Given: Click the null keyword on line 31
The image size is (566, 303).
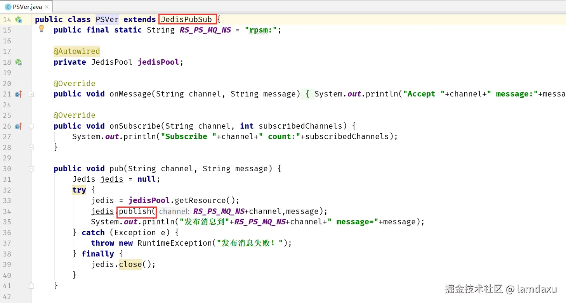Looking at the screenshot, I should [147, 179].
